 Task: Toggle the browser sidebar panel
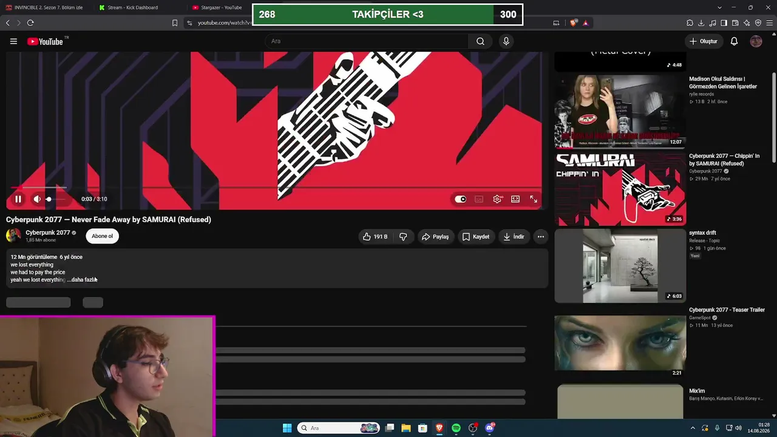click(x=724, y=23)
